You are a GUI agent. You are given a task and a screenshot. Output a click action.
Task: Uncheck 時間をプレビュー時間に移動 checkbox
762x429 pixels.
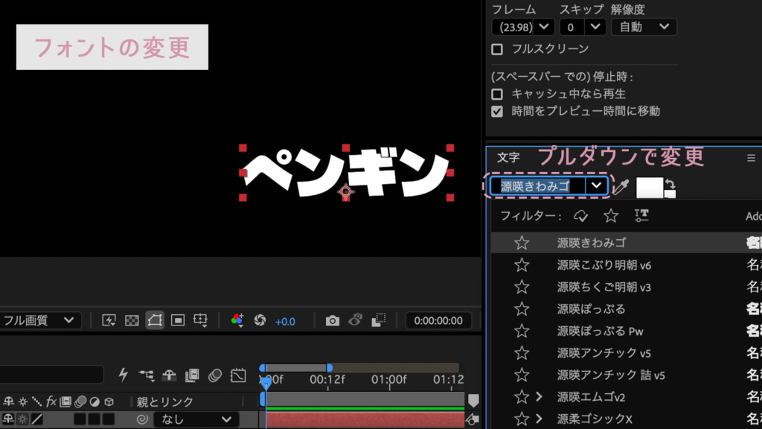coord(497,112)
